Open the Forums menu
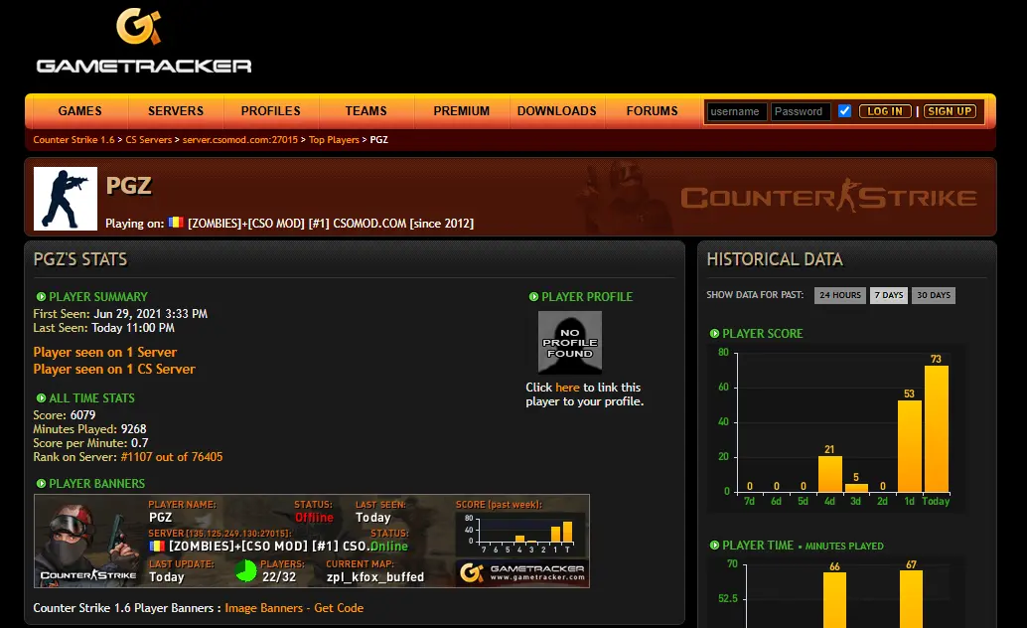 click(x=652, y=110)
